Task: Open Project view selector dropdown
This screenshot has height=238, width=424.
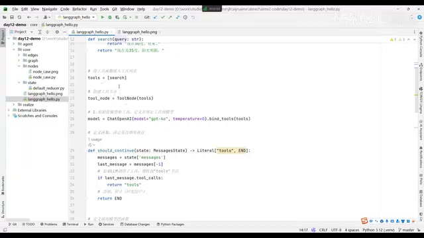Action: coord(21,32)
